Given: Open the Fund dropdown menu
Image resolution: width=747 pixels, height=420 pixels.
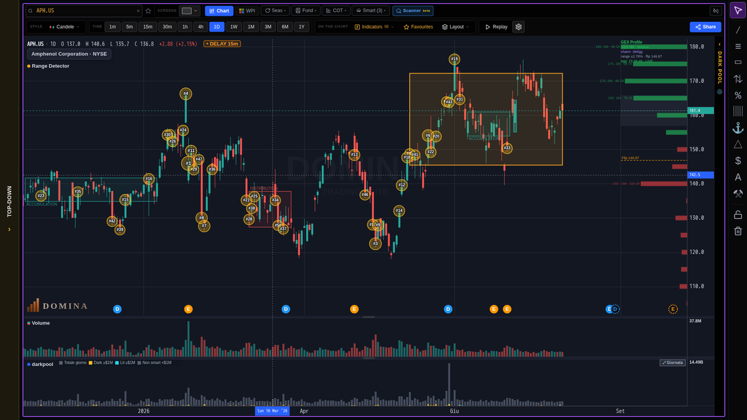Looking at the screenshot, I should (306, 11).
